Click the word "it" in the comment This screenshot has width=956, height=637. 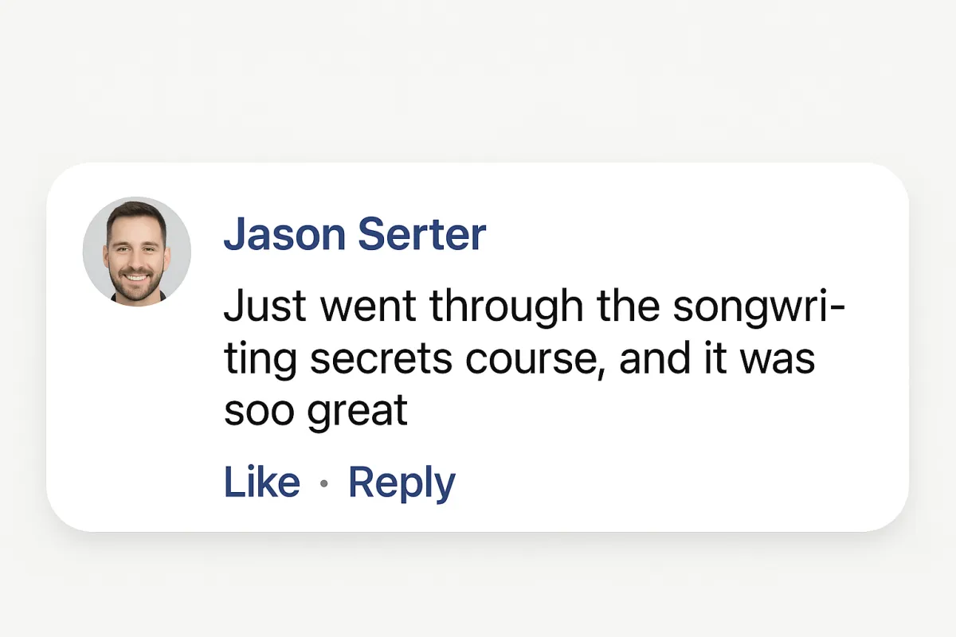pos(708,359)
